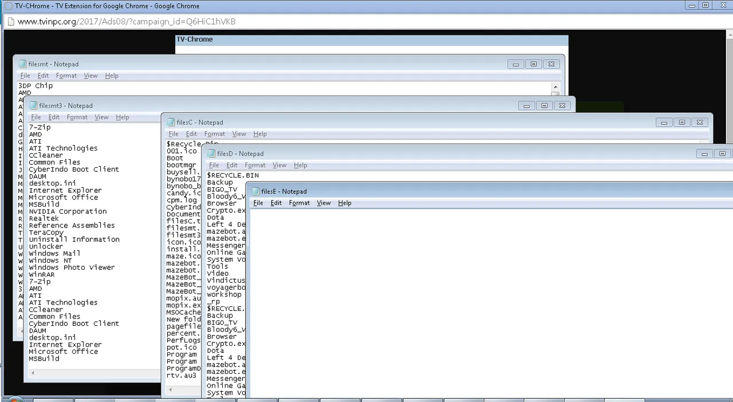The image size is (733, 402).
Task: Open File menu in filesmt3 Notepad
Action: click(x=36, y=117)
